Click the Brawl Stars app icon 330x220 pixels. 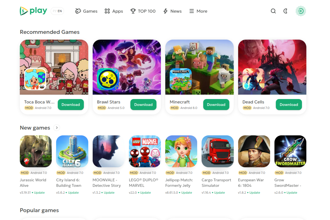(x=108, y=79)
